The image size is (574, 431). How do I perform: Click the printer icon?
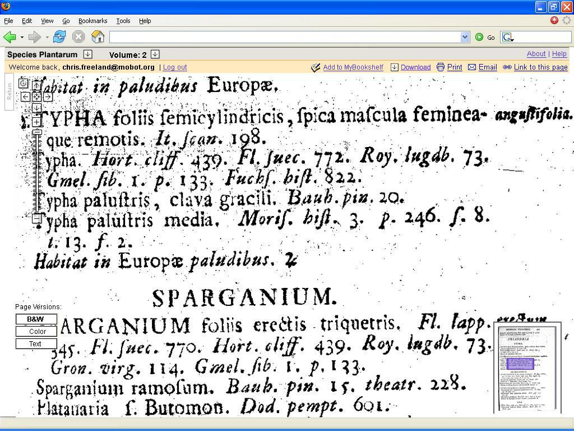(441, 67)
